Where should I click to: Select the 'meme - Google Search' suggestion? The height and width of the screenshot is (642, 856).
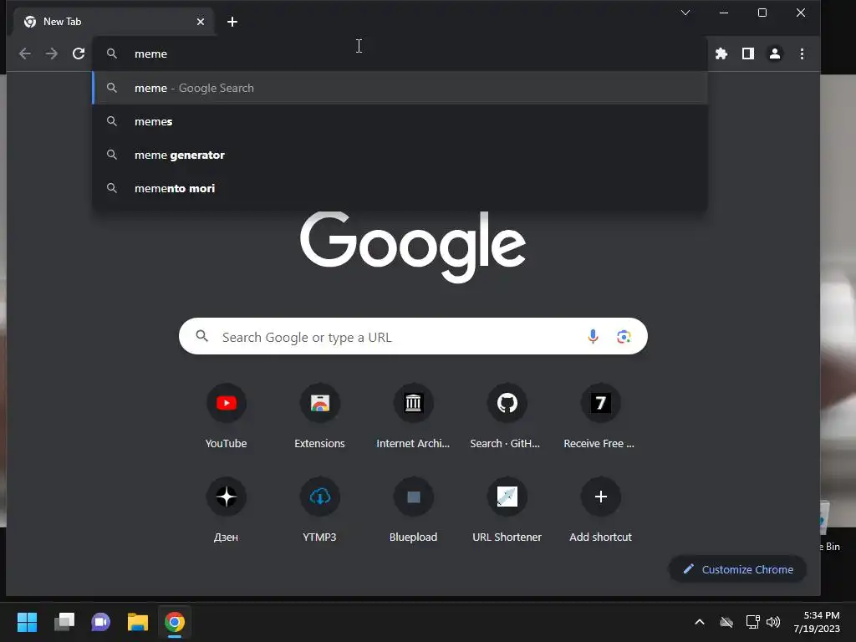400,88
